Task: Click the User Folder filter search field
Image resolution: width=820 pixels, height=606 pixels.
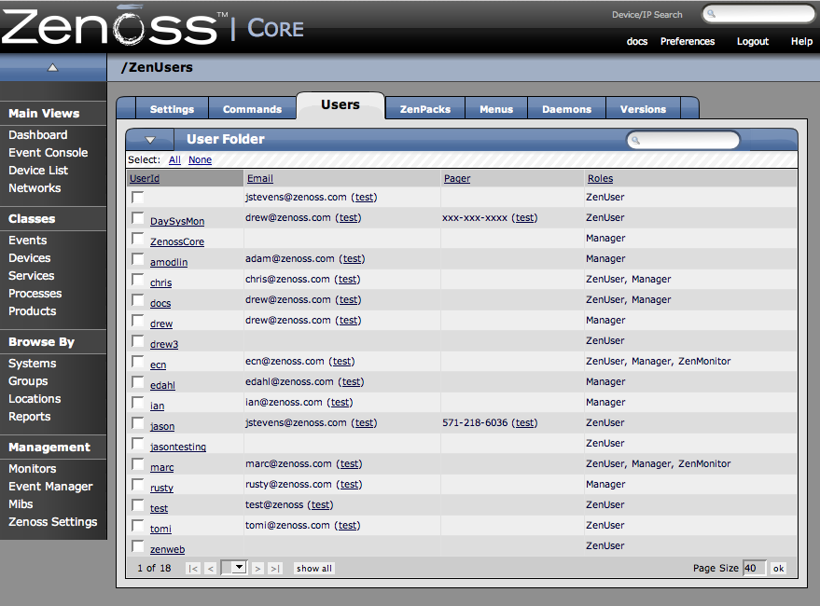Action: point(684,140)
